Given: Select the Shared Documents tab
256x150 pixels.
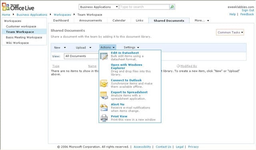Looking at the screenshot, I should pos(169,21).
